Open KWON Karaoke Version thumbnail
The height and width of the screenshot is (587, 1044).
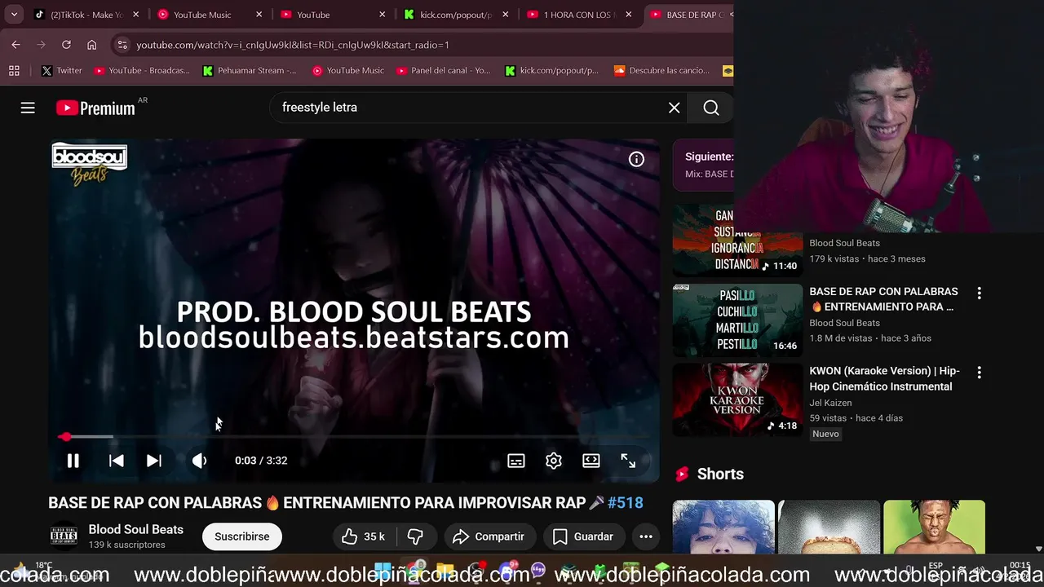click(737, 399)
